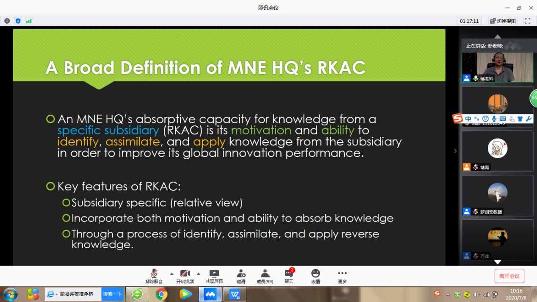Click the red 离开会议 leave button
Screen dimensions: 537x302
pos(509,276)
